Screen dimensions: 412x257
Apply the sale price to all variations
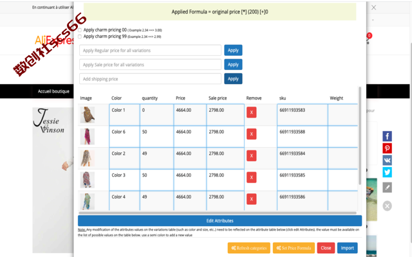pos(233,64)
